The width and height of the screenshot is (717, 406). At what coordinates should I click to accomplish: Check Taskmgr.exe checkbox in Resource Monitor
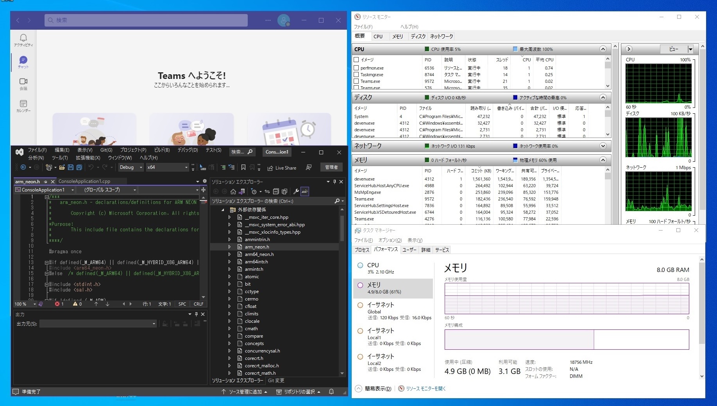[356, 75]
